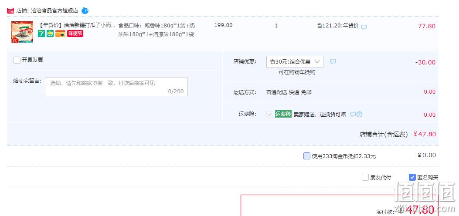
Task: Click the 7-day return service badge
Action: (x=41, y=34)
